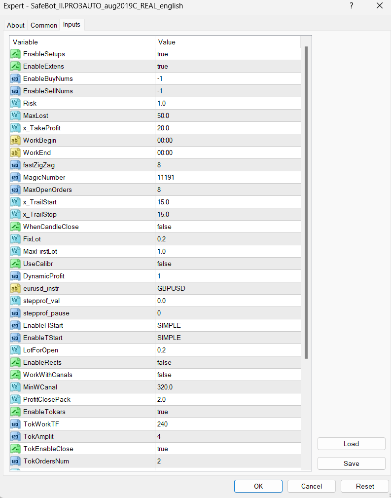391x498 pixels.
Task: Select the EnableTStart value SIMPLE
Action: click(x=169, y=338)
